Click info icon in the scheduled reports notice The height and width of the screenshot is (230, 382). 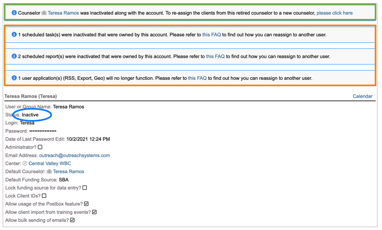[x=14, y=56]
